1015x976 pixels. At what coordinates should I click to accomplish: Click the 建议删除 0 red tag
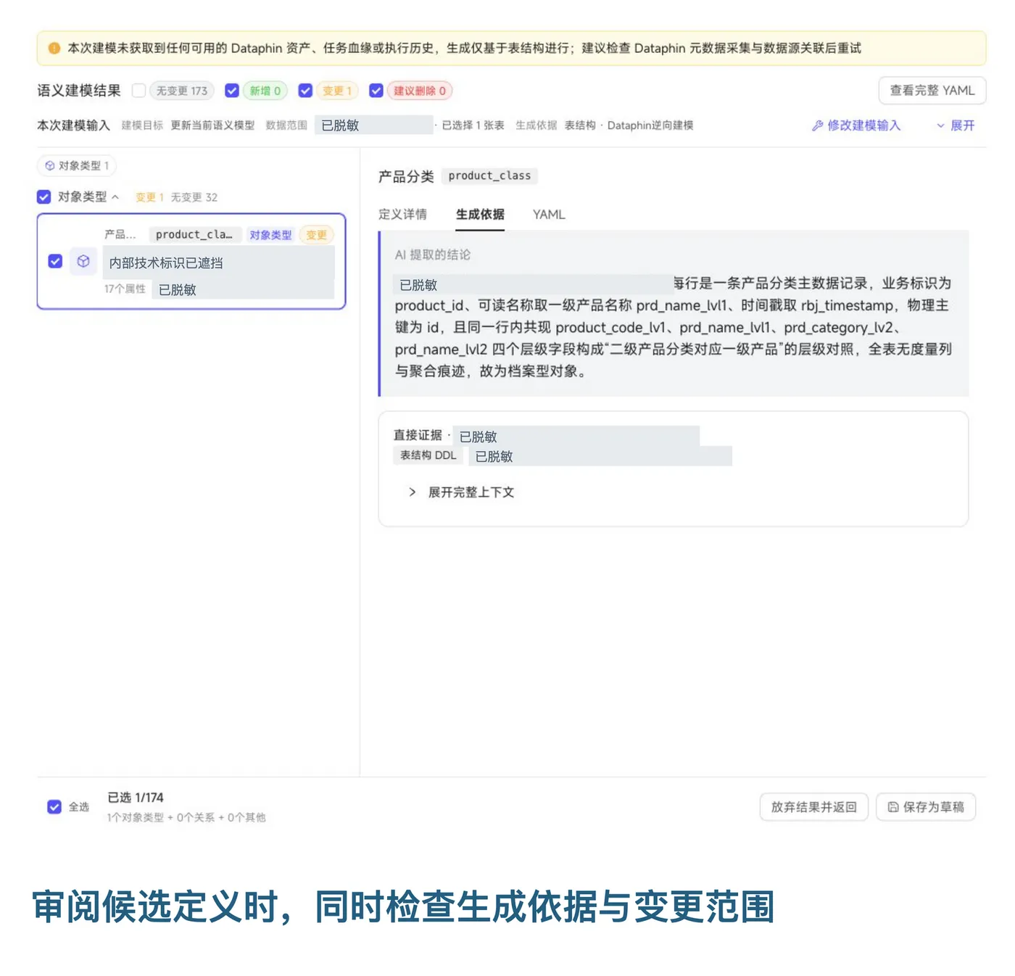[420, 91]
